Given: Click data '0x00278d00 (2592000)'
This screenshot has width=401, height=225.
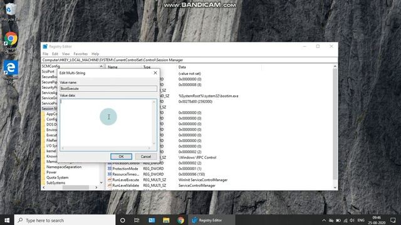Looking at the screenshot, I should click(x=195, y=101).
